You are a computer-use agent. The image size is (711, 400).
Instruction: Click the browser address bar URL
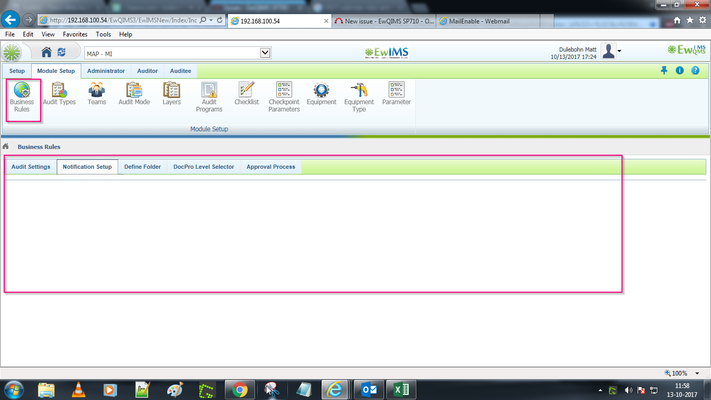click(x=123, y=20)
